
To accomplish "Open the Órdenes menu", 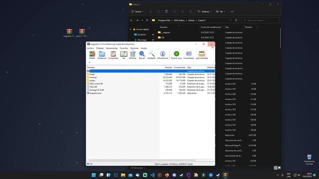I will [100, 48].
